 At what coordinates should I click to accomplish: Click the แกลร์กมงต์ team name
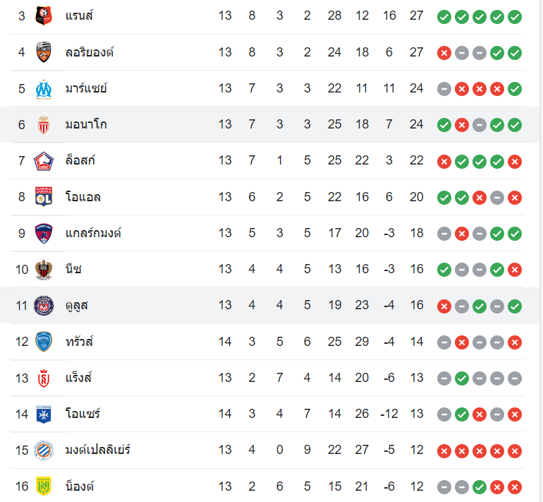92,233
